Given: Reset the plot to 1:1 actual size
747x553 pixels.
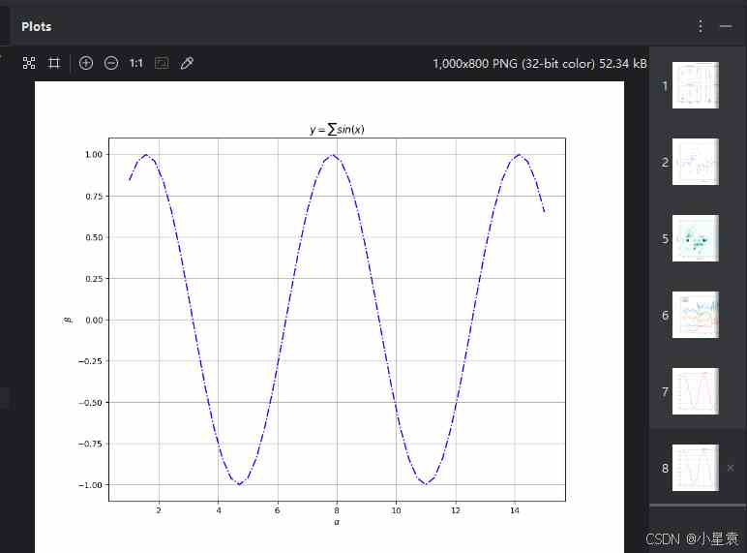Looking at the screenshot, I should [x=136, y=63].
